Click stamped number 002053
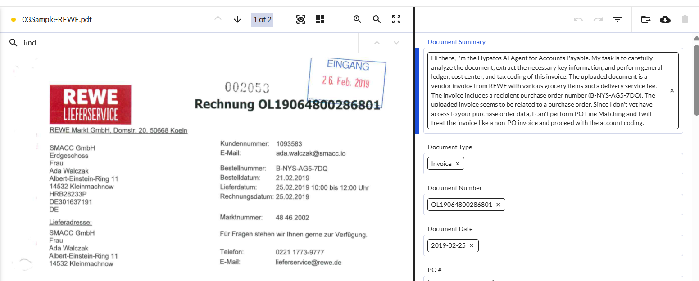 pos(247,87)
